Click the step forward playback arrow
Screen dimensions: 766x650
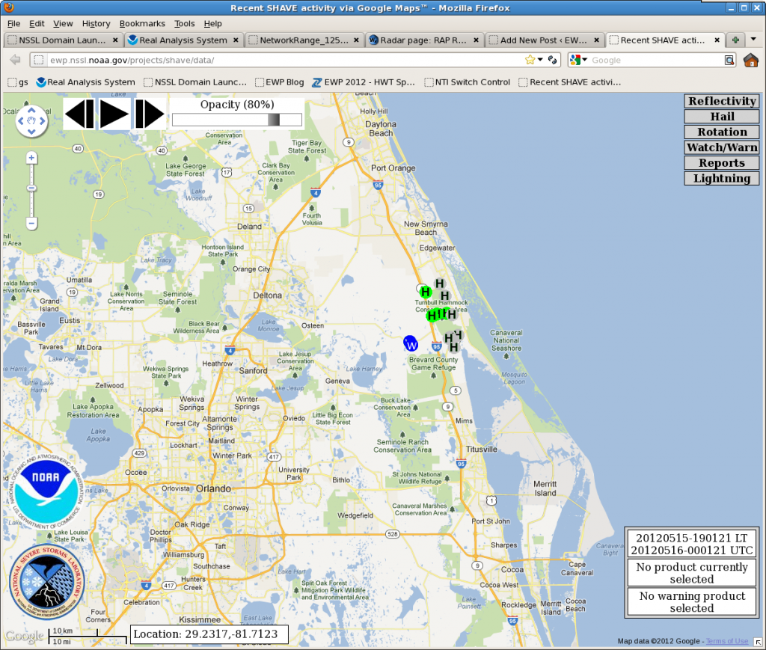click(x=150, y=114)
